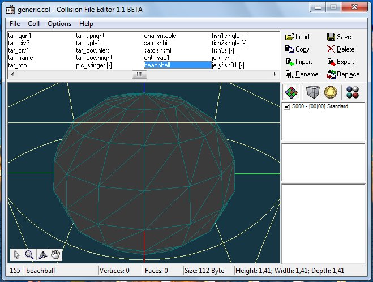Export the selected collision model
This screenshot has width=373, height=282.
tap(341, 62)
